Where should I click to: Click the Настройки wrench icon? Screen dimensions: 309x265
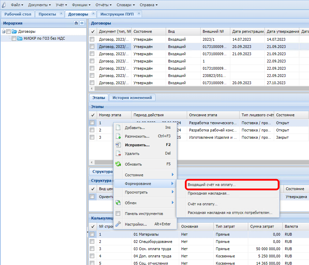click(x=118, y=224)
